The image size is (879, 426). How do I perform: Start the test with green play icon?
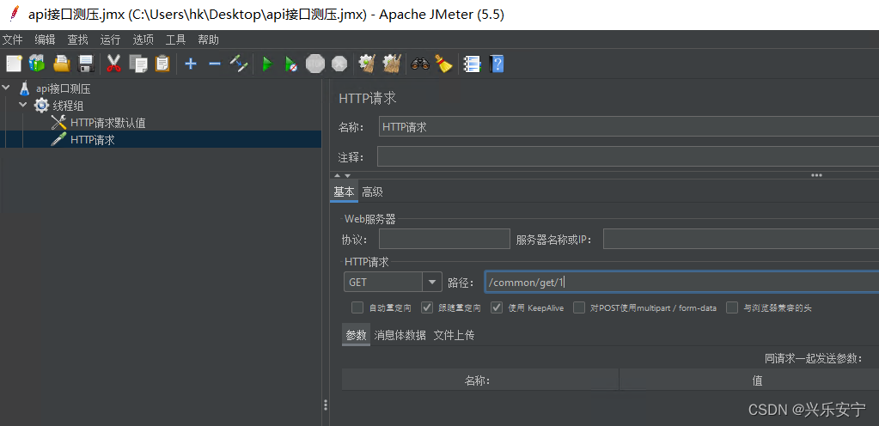267,64
